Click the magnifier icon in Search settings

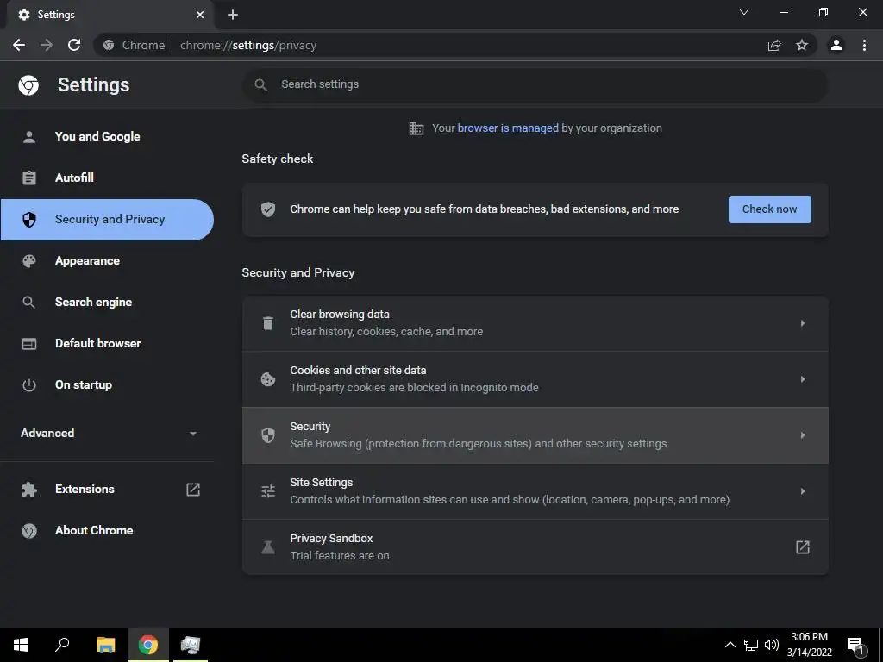260,85
